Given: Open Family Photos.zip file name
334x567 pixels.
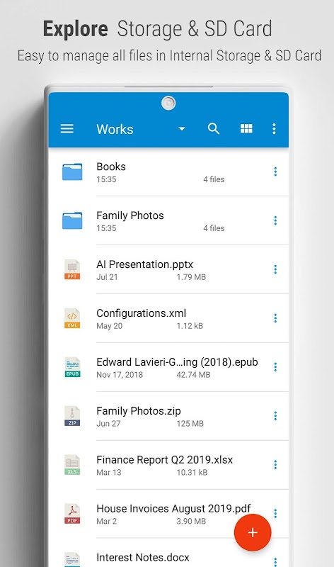Looking at the screenshot, I should (x=139, y=411).
